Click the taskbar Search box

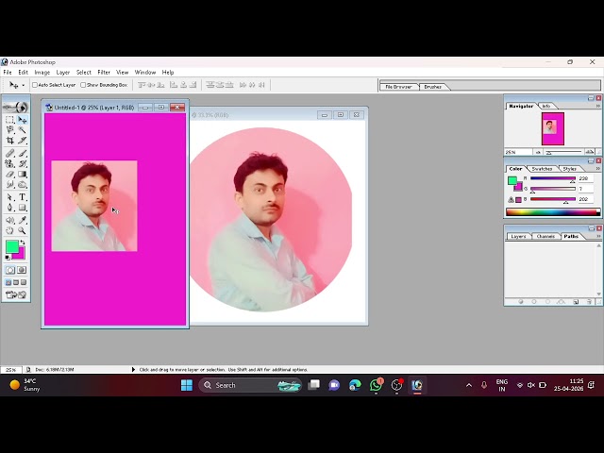(250, 385)
